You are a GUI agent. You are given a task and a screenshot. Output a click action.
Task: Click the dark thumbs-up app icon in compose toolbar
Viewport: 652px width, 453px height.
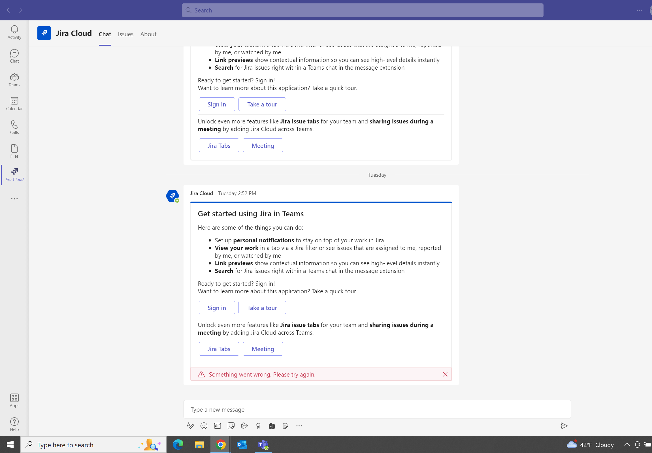[x=272, y=426]
